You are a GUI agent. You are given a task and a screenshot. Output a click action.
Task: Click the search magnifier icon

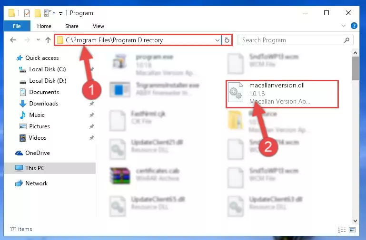click(346, 40)
